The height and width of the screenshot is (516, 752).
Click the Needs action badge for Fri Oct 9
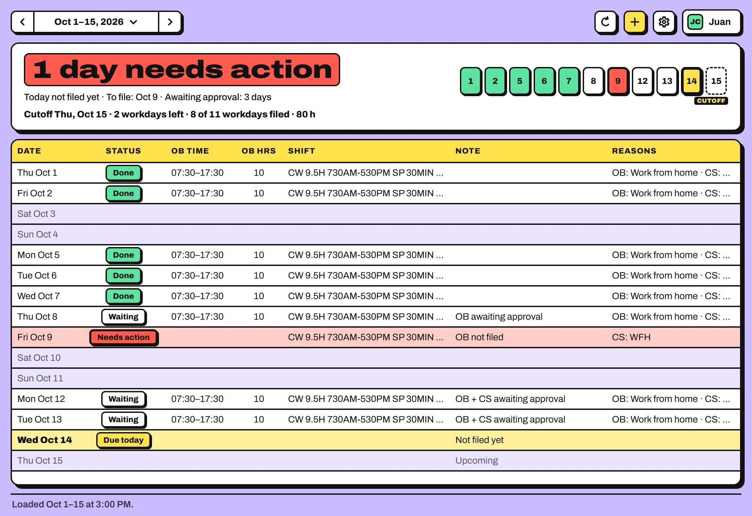click(123, 337)
